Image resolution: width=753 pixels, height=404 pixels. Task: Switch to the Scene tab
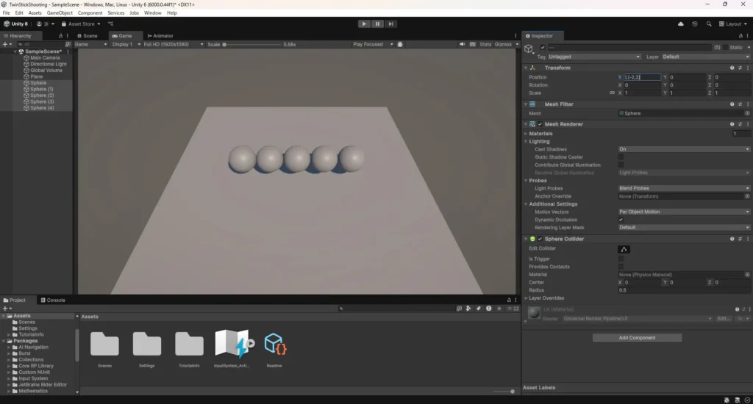pos(88,35)
